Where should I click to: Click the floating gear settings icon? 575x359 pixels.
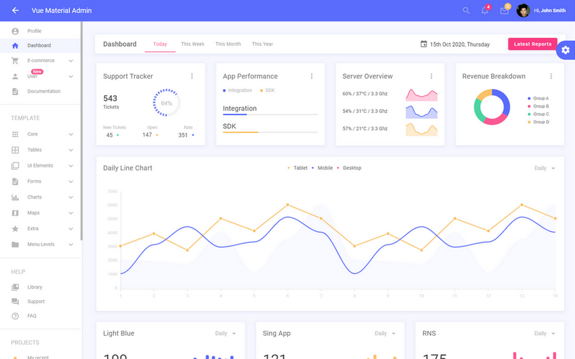[565, 50]
